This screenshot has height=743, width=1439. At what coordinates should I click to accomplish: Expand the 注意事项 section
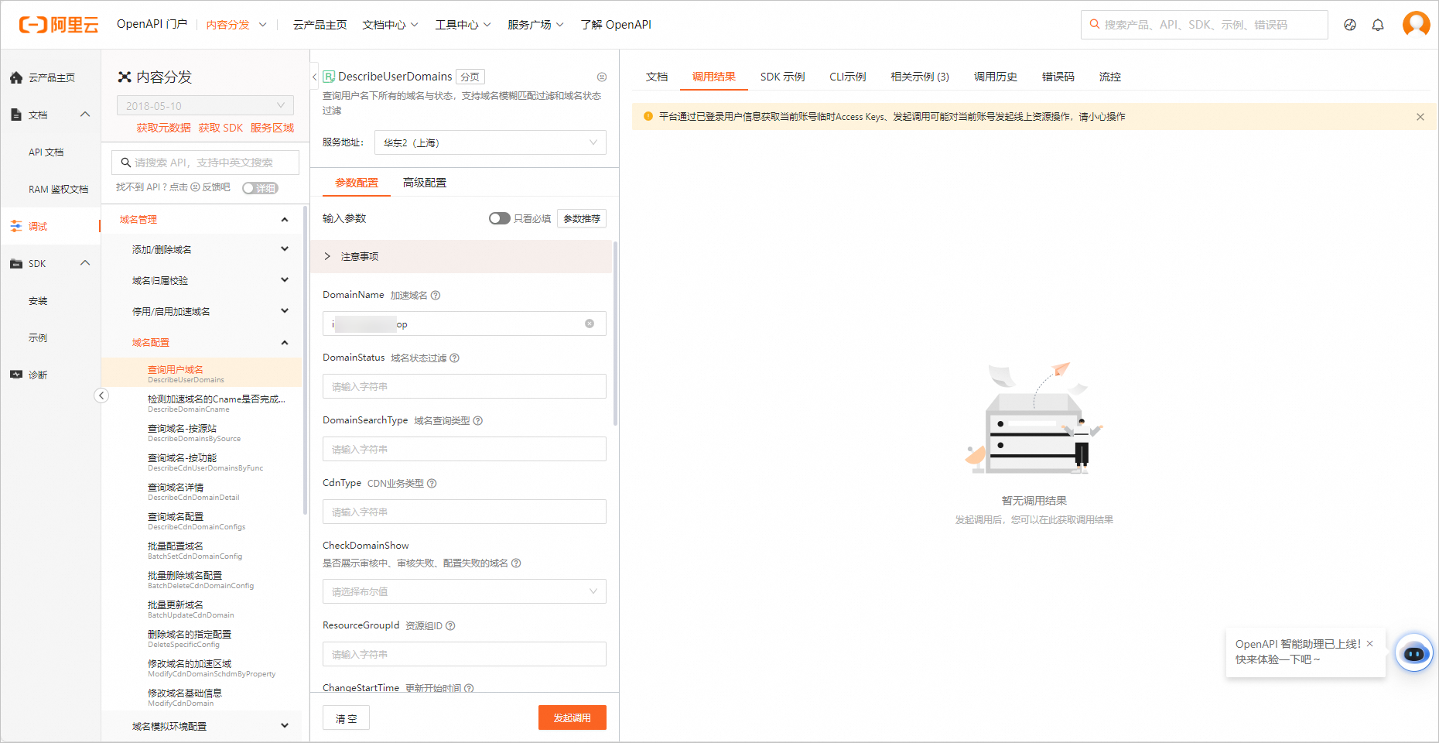pyautogui.click(x=461, y=256)
